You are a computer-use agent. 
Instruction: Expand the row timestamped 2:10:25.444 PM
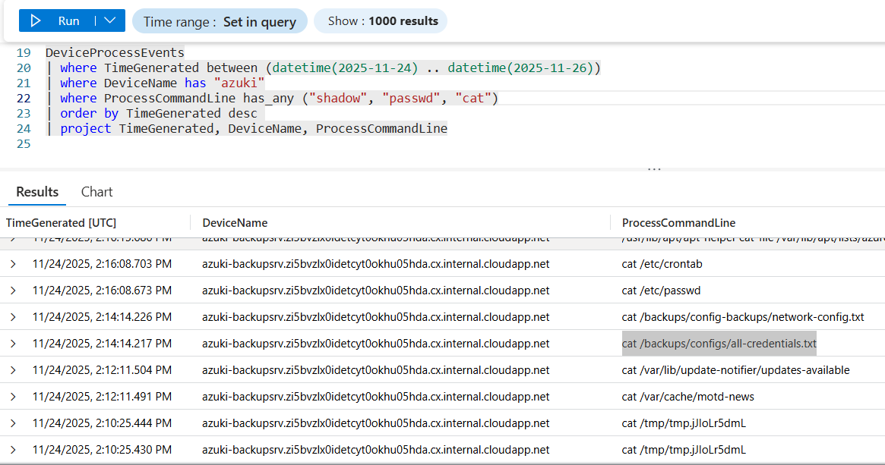coord(13,423)
